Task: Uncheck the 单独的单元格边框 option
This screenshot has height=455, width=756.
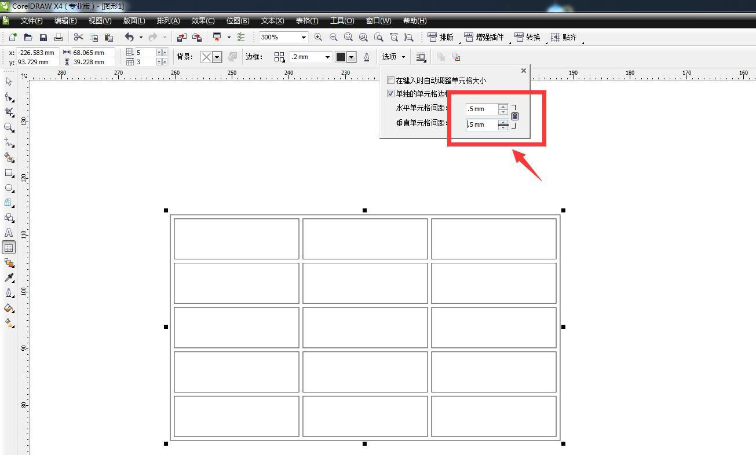Action: (391, 93)
